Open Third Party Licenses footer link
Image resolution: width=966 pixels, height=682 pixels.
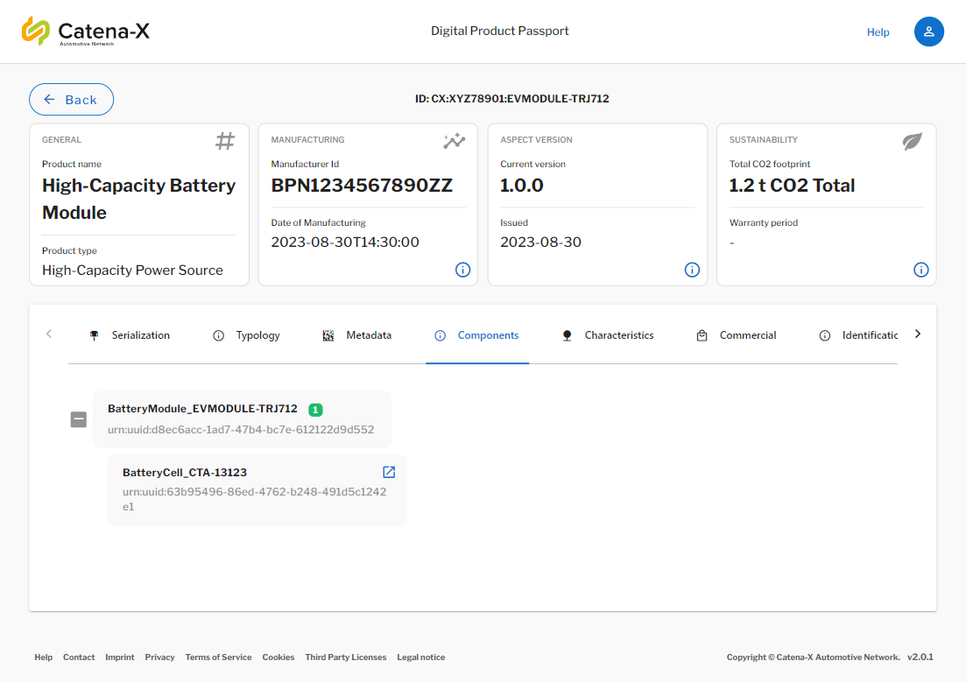(x=345, y=657)
